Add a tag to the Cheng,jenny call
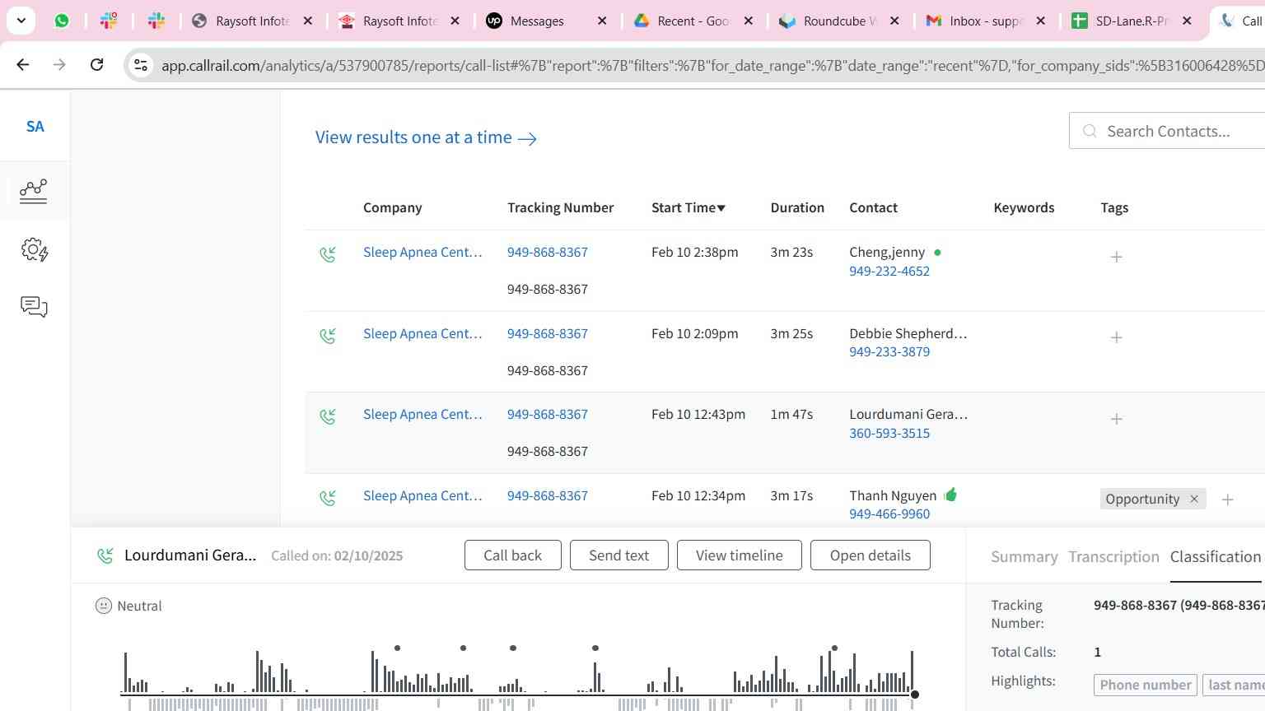This screenshot has height=711, width=1265. click(x=1117, y=257)
